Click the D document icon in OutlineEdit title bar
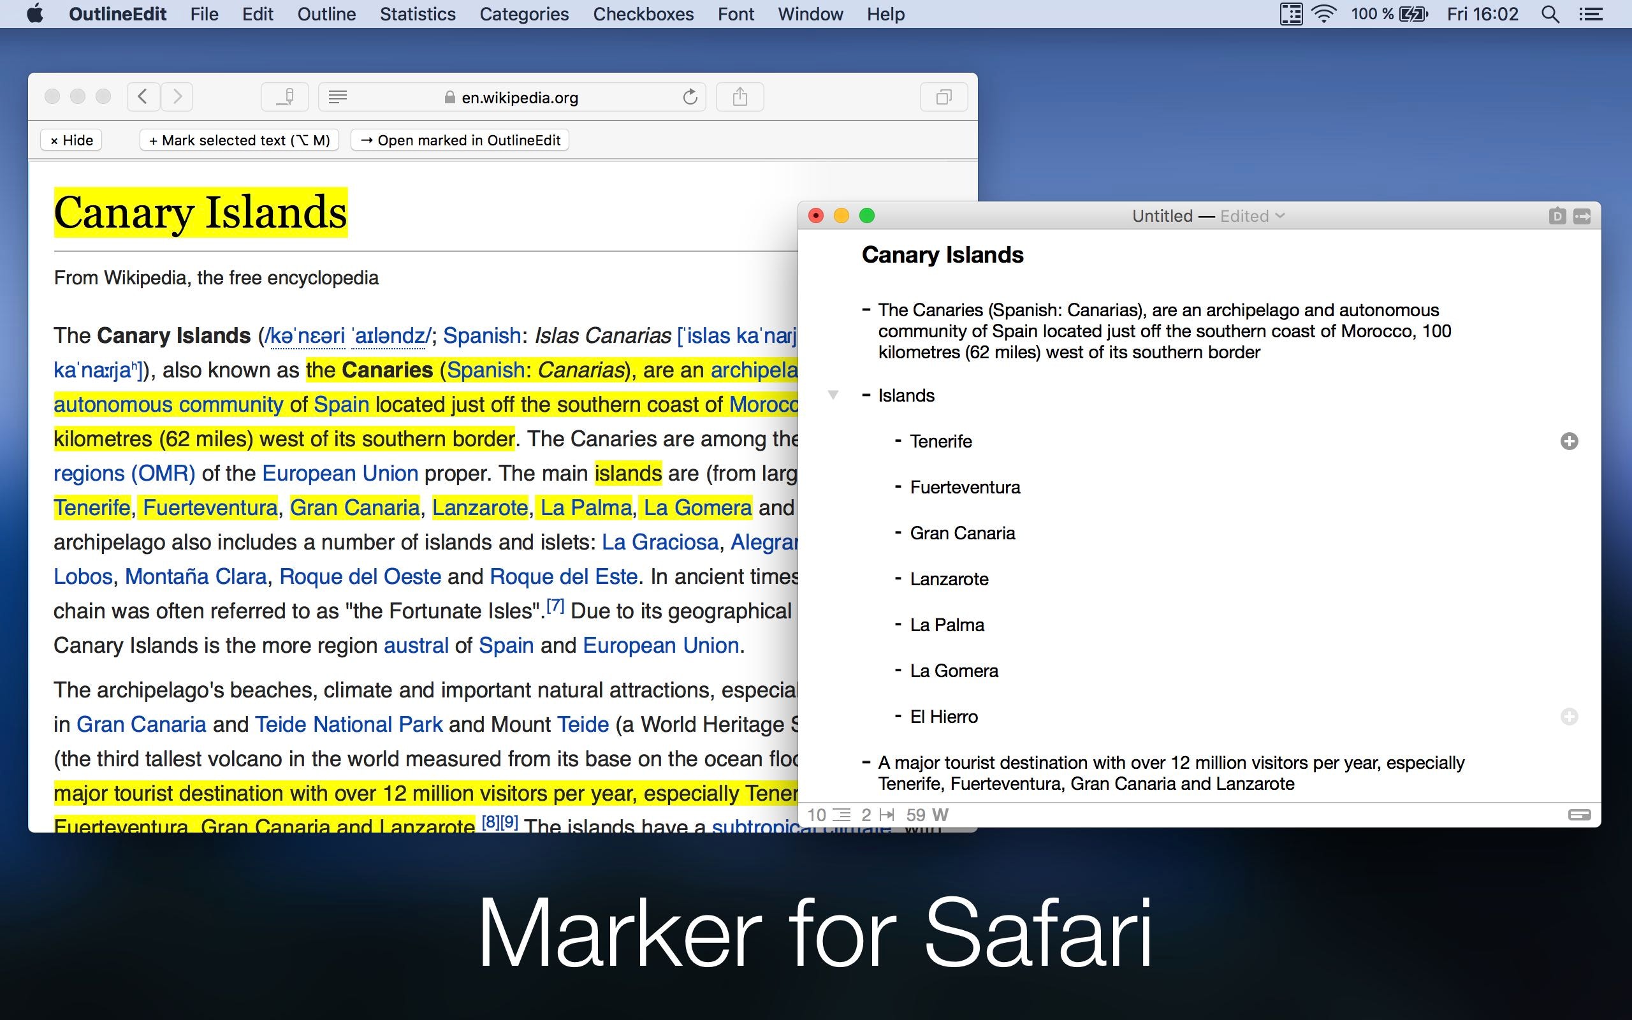The image size is (1632, 1020). point(1557,216)
